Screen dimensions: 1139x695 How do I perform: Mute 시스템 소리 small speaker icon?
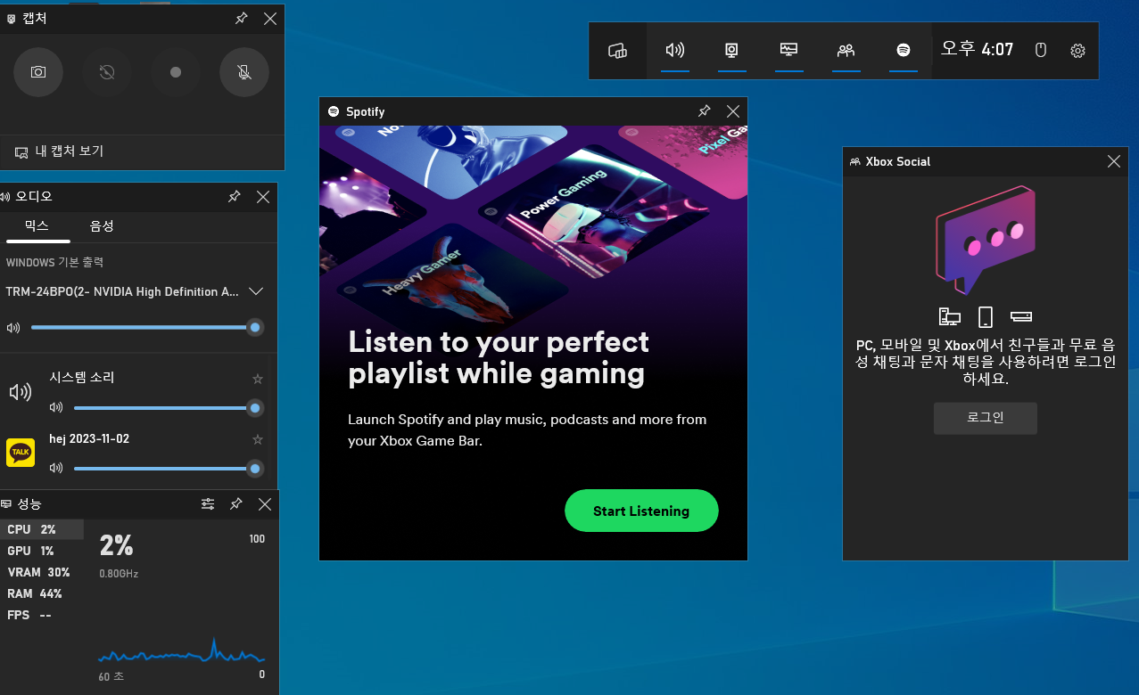(x=56, y=408)
